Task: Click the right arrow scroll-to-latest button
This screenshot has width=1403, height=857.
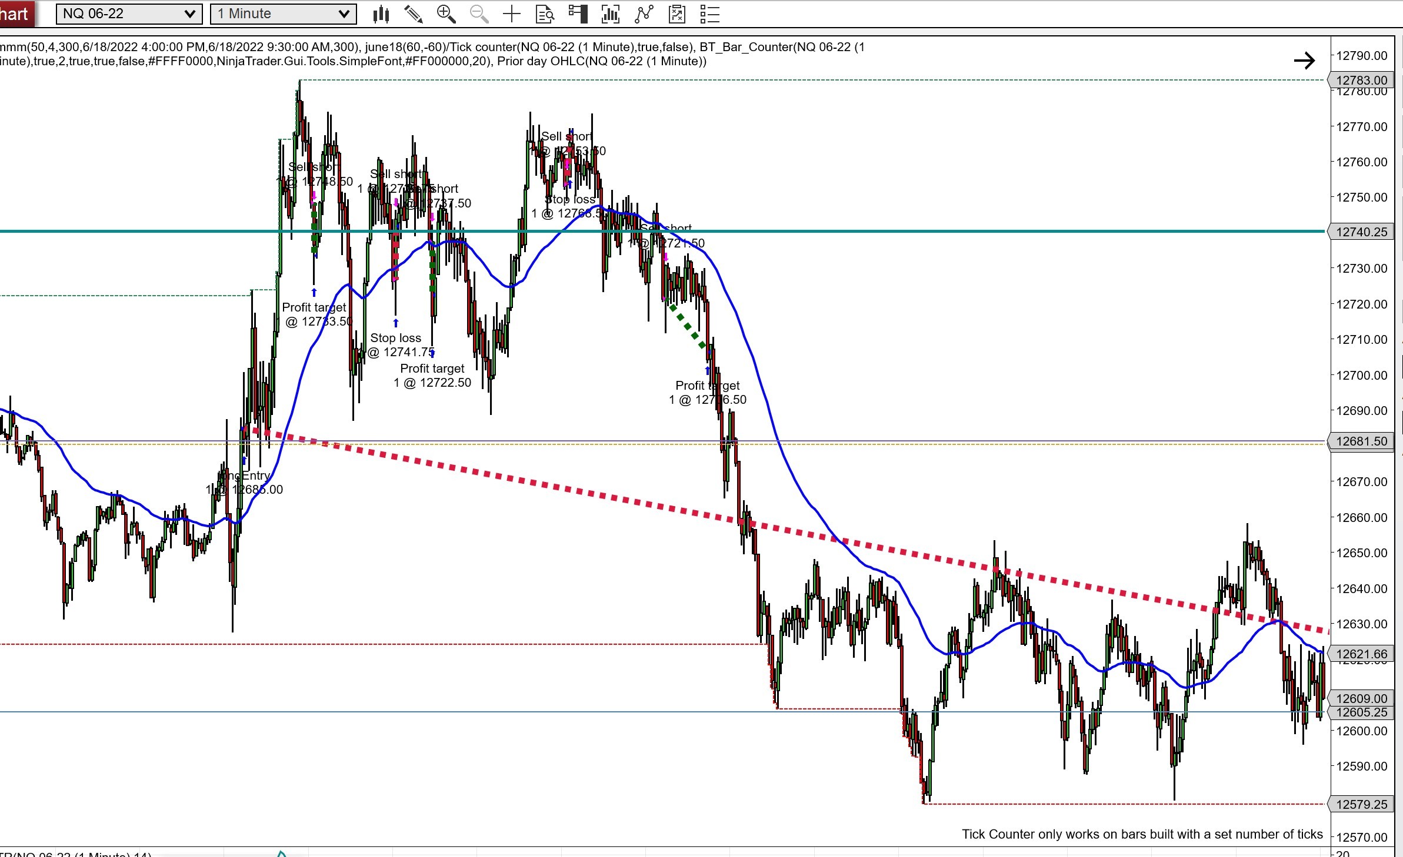Action: click(x=1304, y=61)
